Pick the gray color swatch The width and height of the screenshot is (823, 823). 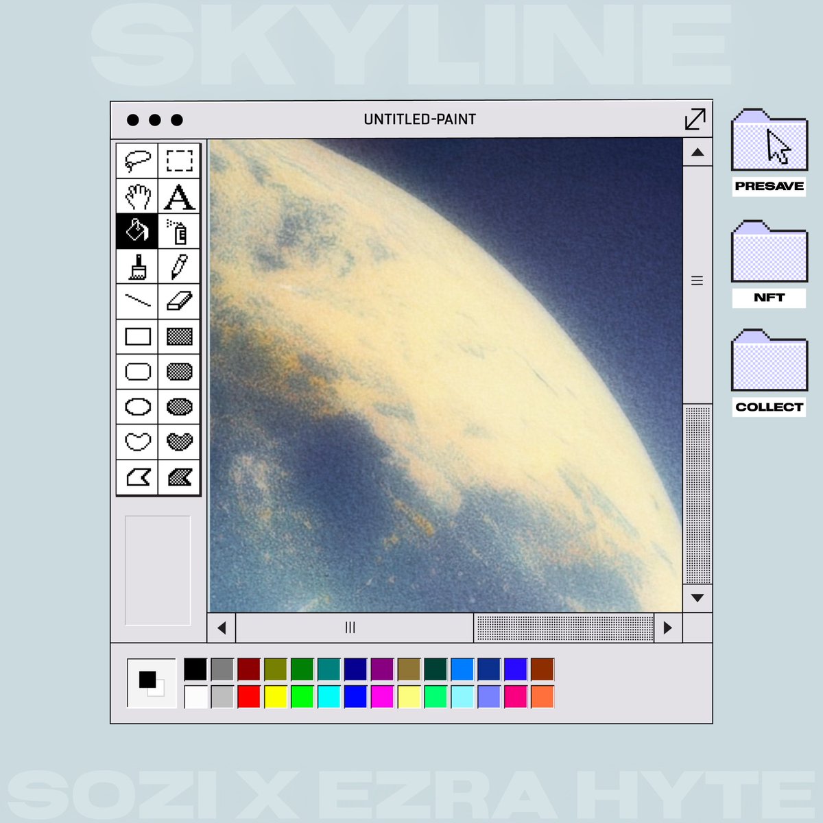222,669
